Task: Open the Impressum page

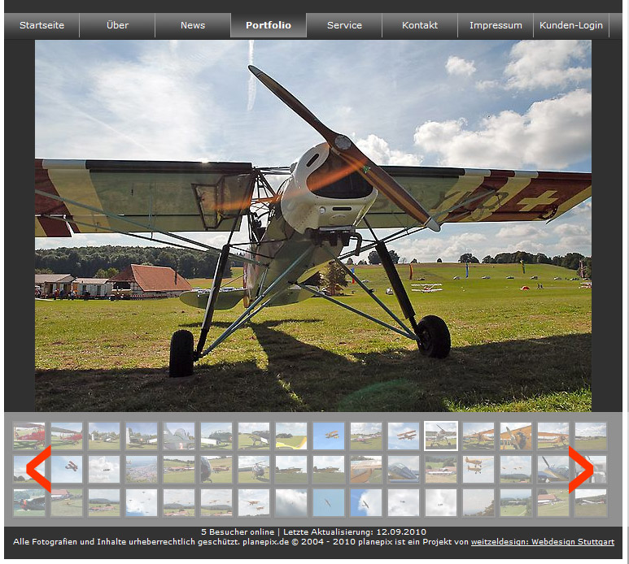Action: click(x=496, y=25)
